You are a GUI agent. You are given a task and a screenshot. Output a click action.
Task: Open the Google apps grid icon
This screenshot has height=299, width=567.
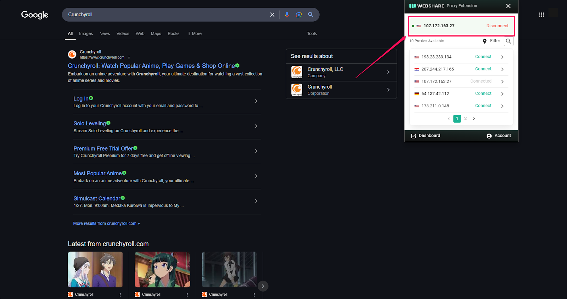(541, 15)
